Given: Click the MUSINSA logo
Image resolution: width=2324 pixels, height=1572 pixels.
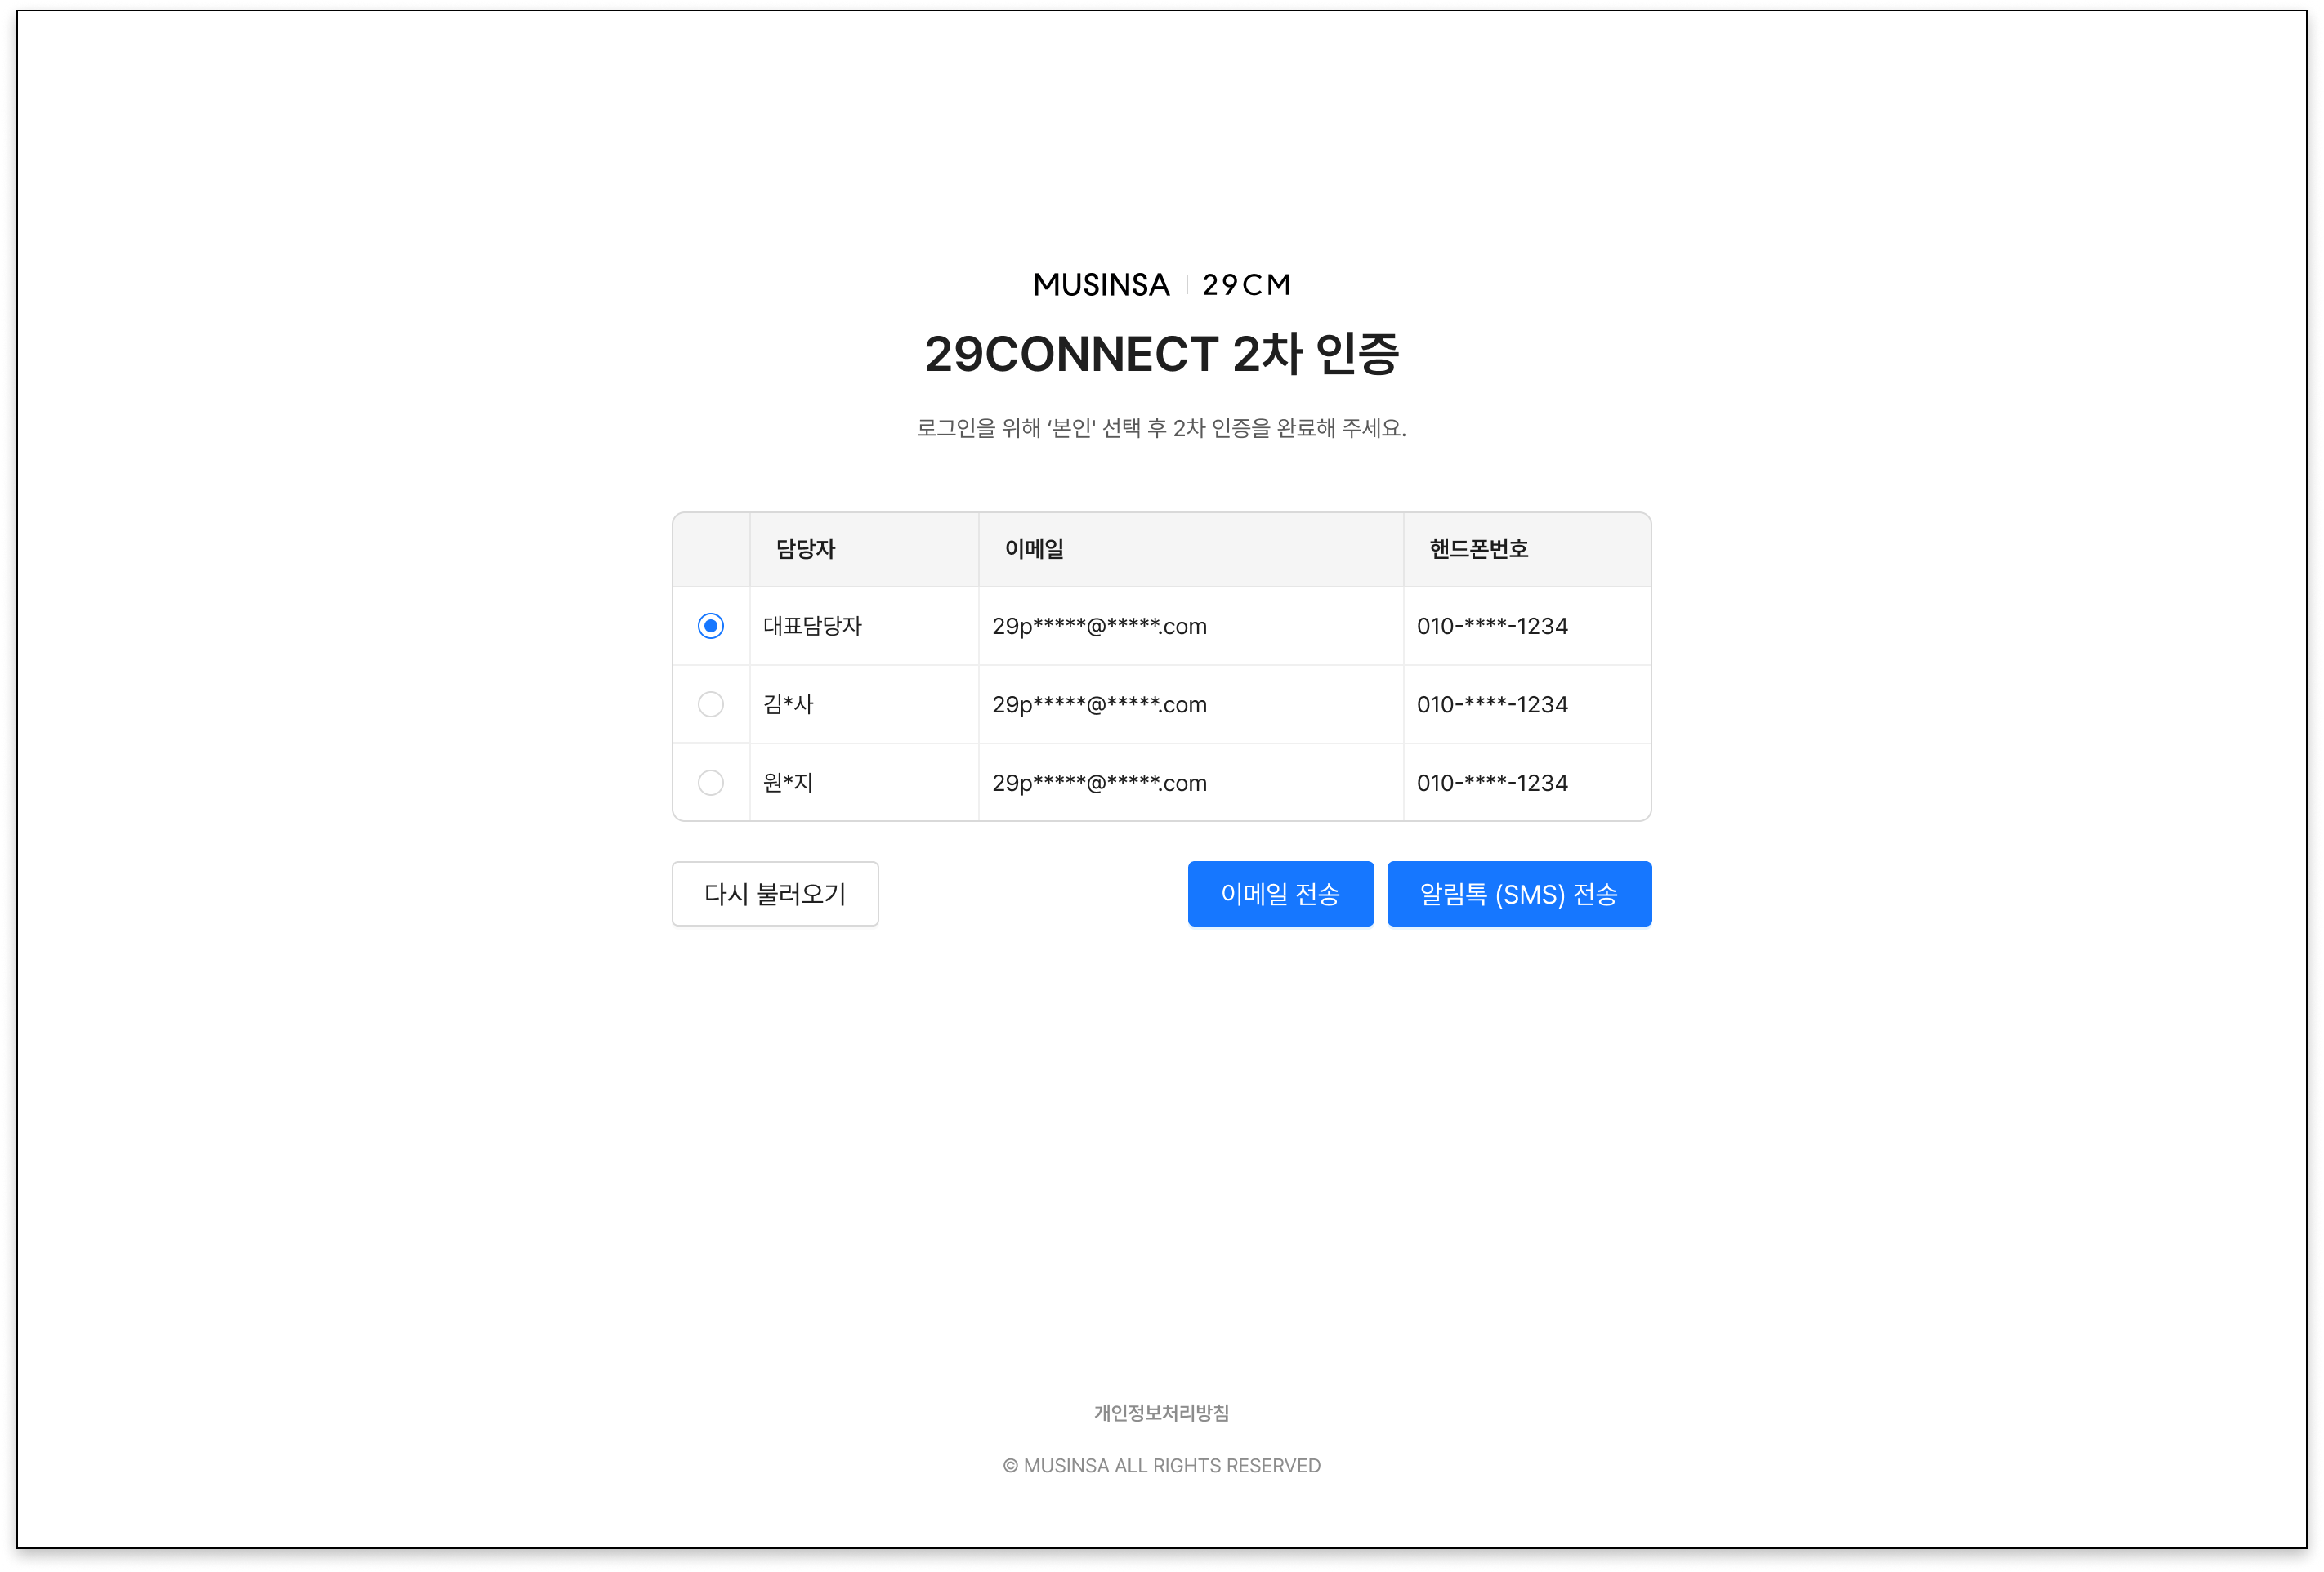Looking at the screenshot, I should [x=1100, y=285].
